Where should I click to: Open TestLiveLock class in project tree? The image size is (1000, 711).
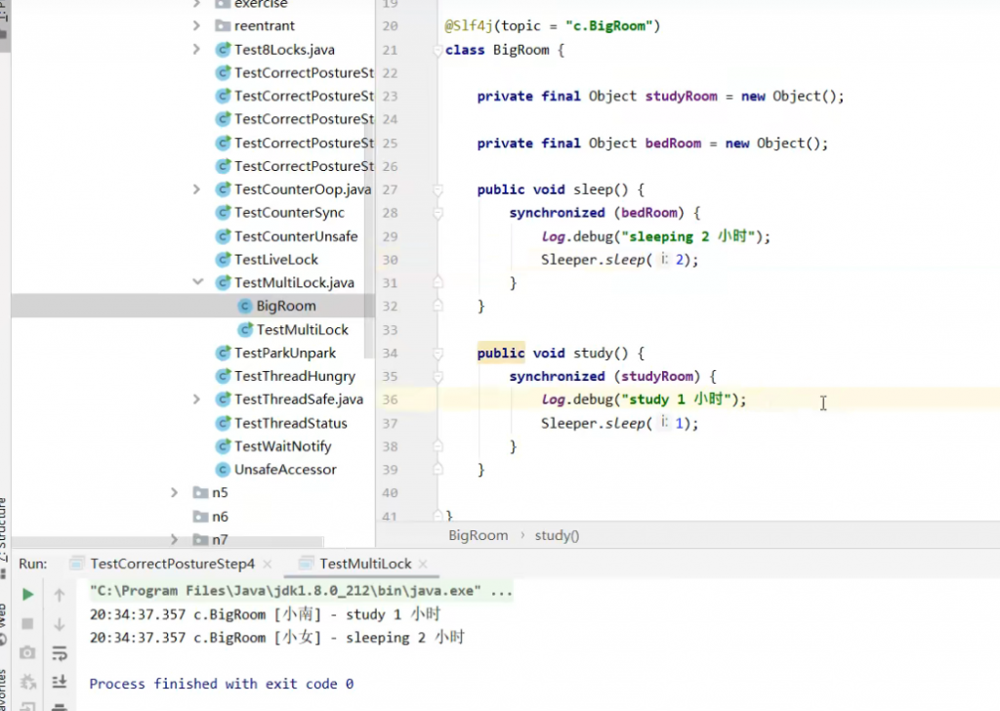click(x=275, y=259)
